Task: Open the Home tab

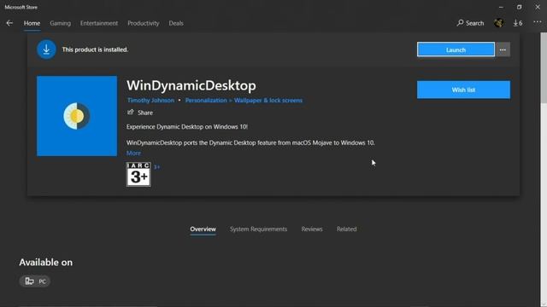Action: tap(32, 23)
